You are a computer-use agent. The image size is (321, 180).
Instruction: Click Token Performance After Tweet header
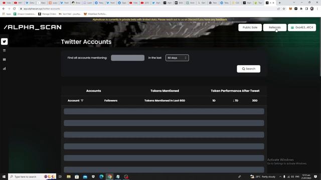tap(235, 91)
